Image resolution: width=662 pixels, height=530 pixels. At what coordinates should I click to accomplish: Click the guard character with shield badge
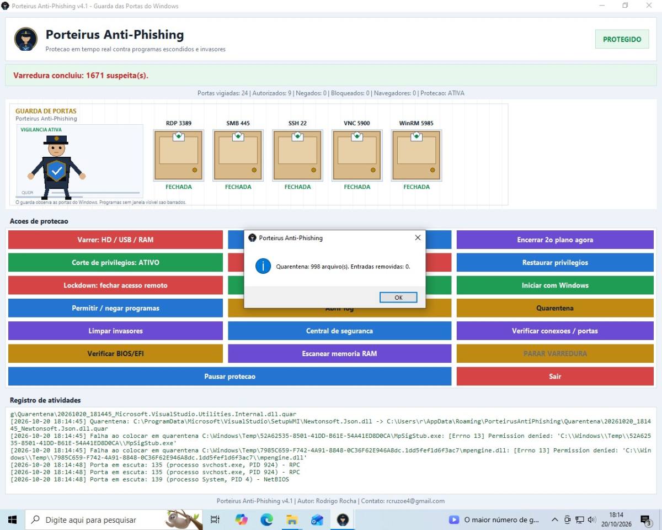click(x=56, y=167)
